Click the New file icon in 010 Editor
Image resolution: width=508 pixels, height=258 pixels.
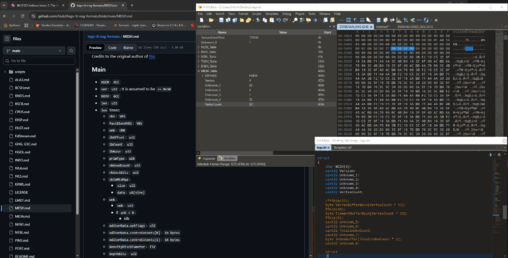(201, 20)
